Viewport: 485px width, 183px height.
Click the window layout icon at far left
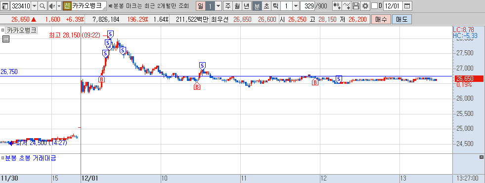tap(5, 6)
